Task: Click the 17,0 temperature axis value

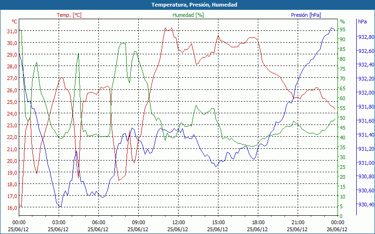Action: click(x=12, y=196)
